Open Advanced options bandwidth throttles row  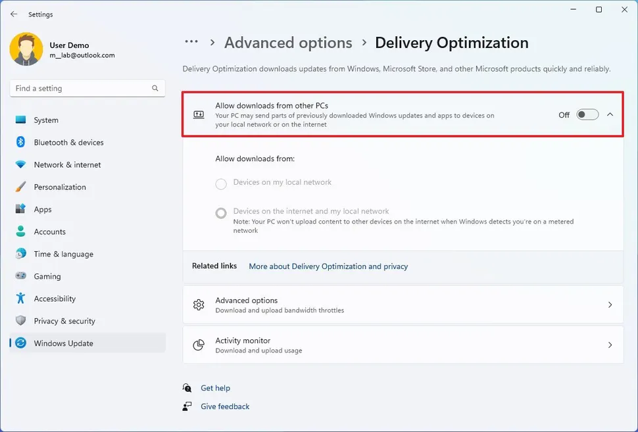click(403, 304)
